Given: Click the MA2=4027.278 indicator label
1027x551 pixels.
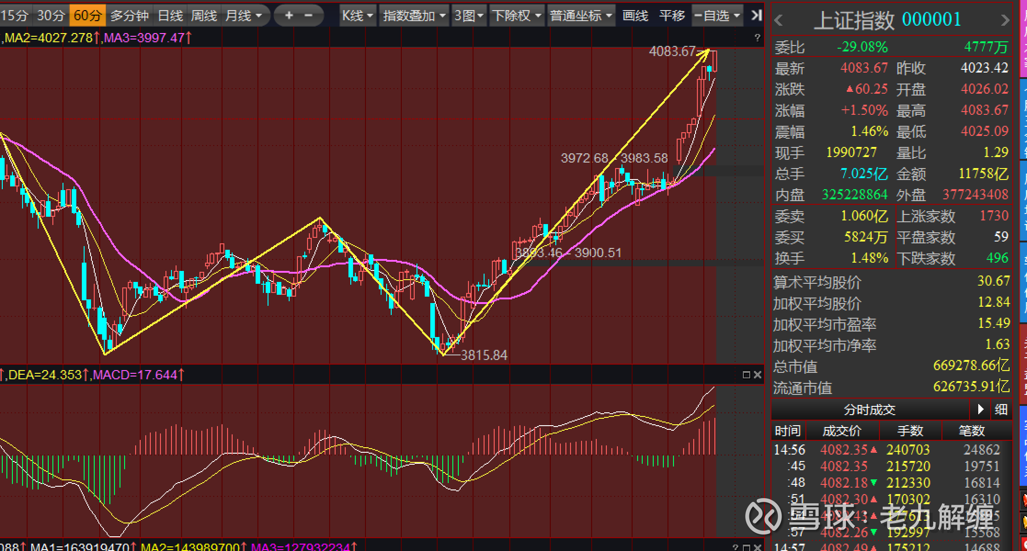Looking at the screenshot, I should pos(50,38).
